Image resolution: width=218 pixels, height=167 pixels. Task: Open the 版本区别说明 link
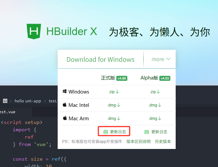click(138, 142)
